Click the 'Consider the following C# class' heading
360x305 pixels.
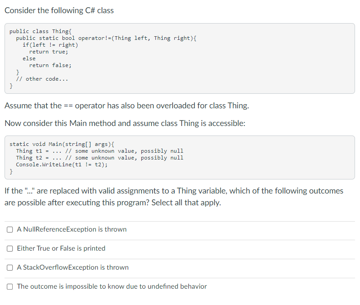(x=59, y=10)
